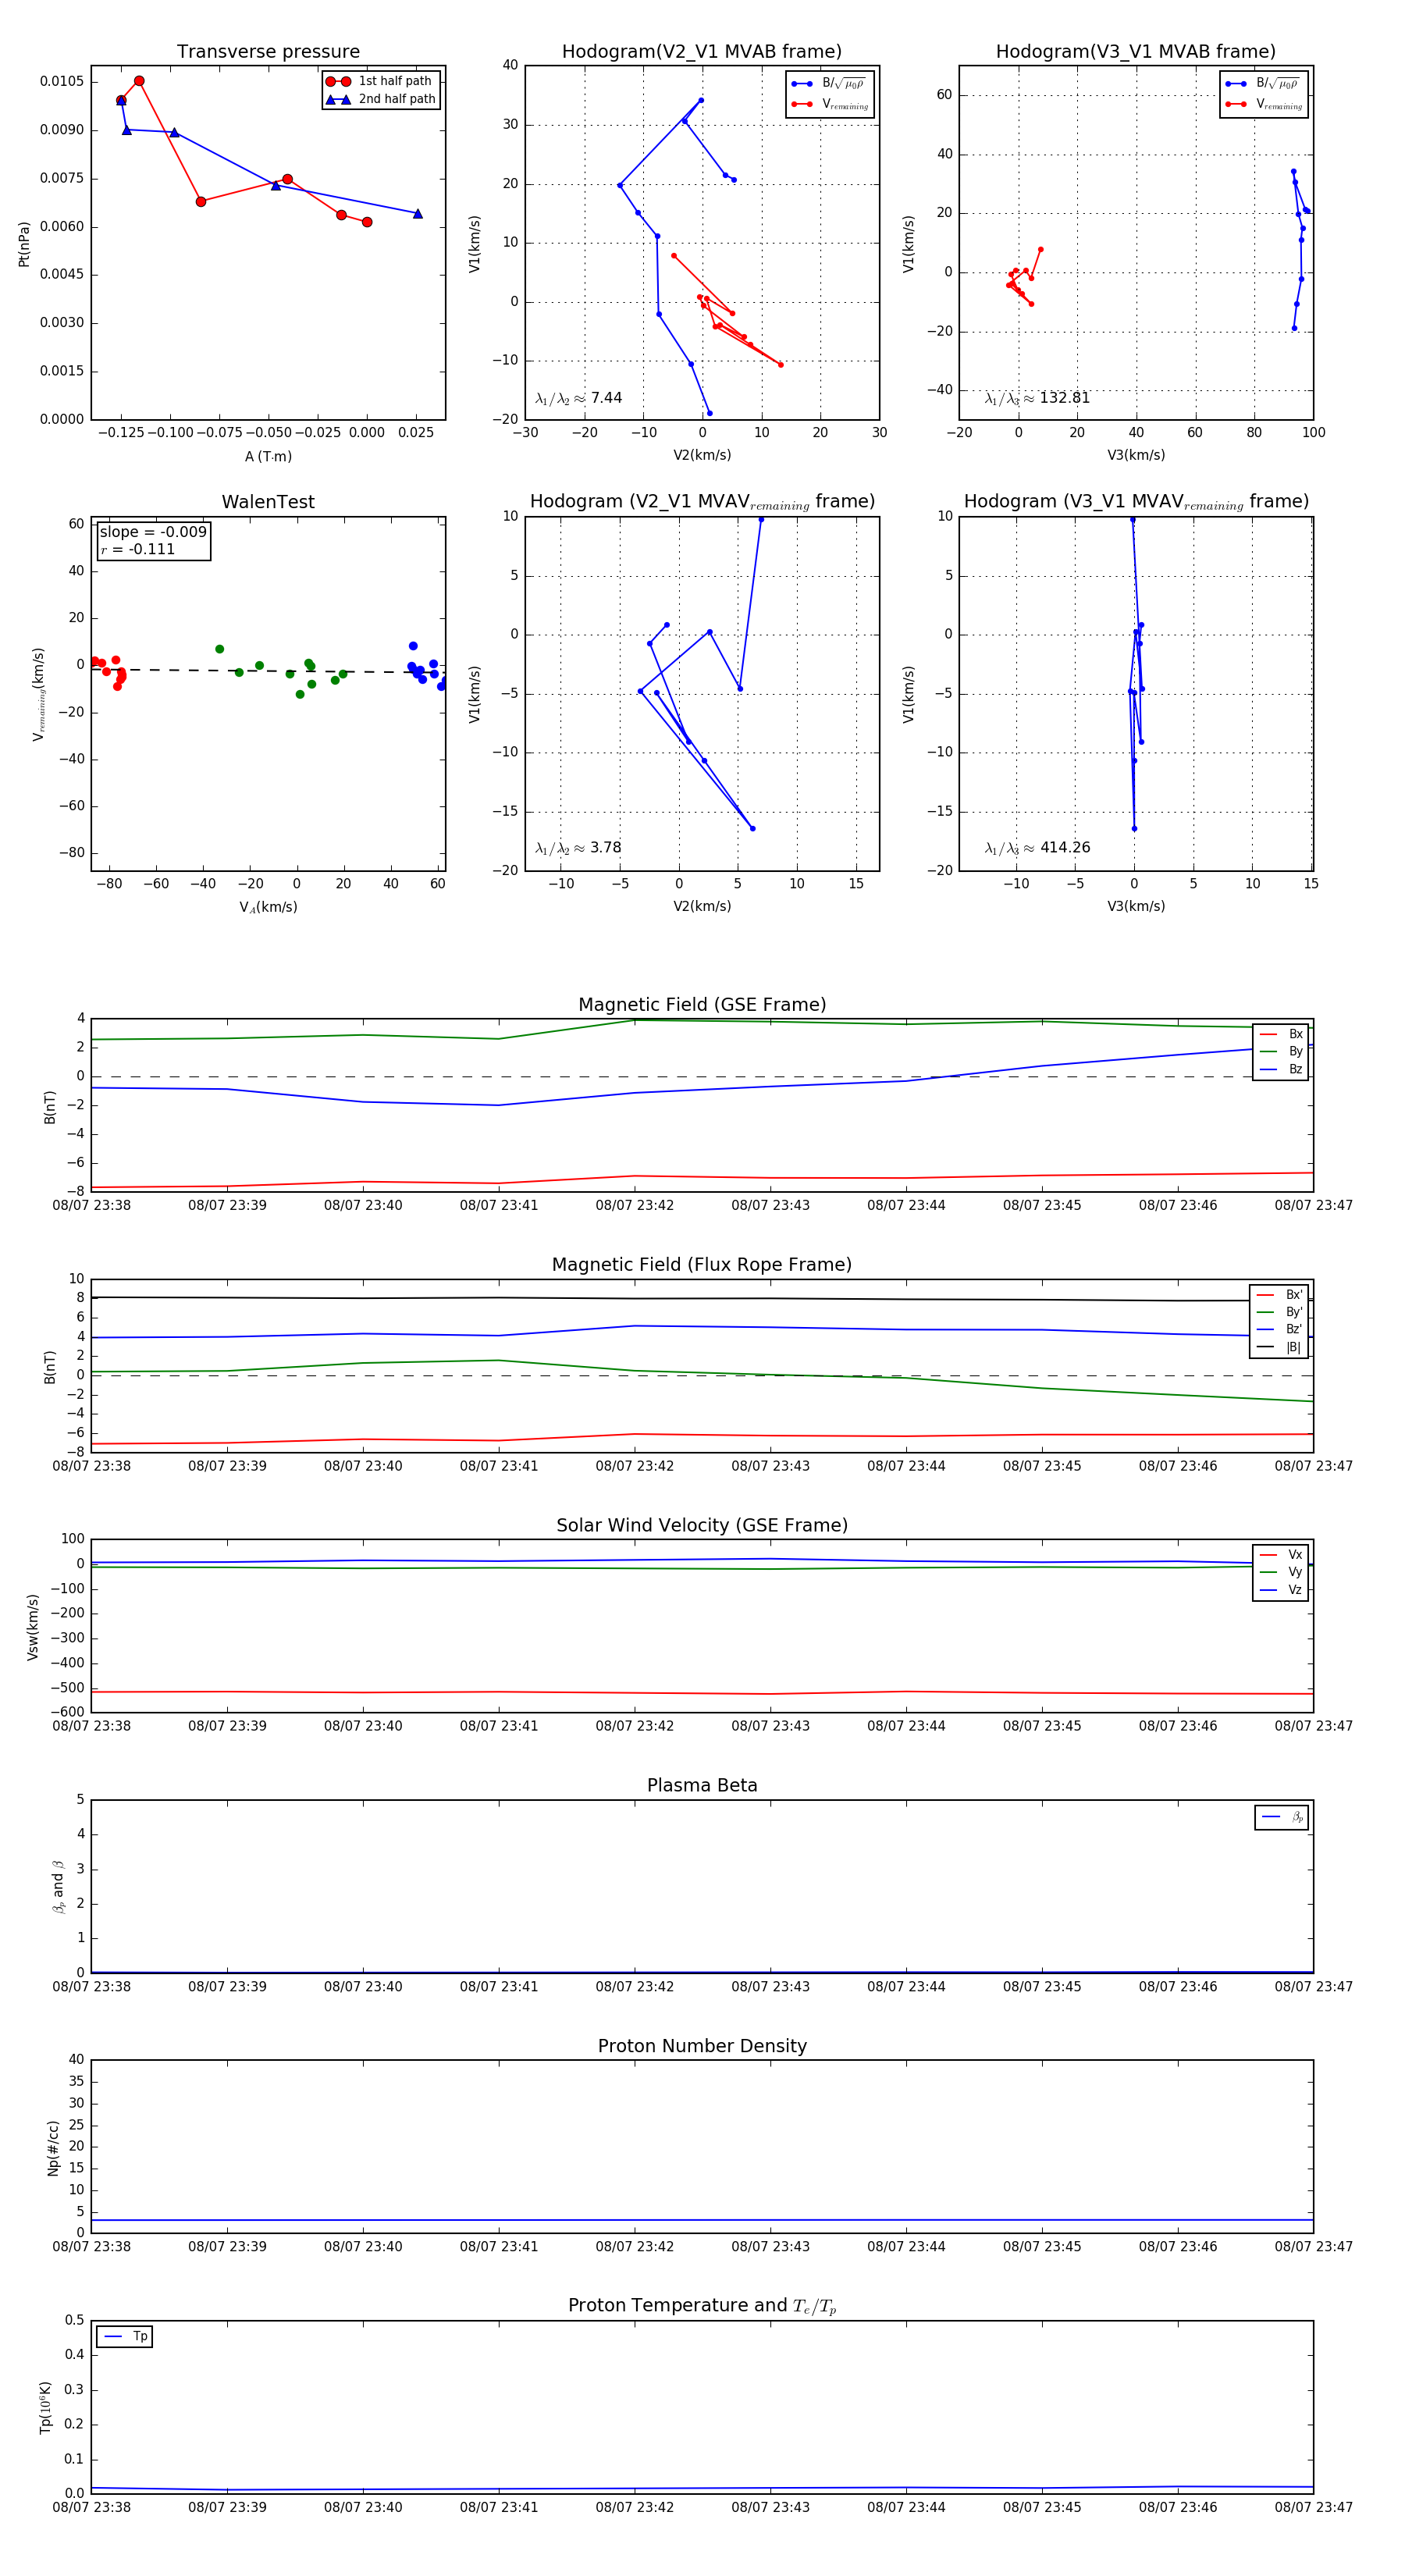Image resolution: width=1405 pixels, height=2576 pixels.
Task: Click the 'Transverse pressure' plot title
Action: tap(268, 51)
